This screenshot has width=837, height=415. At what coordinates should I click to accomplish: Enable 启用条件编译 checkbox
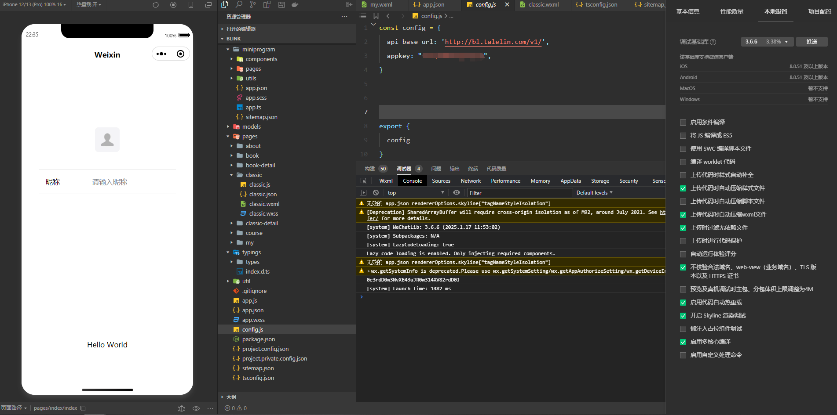[x=683, y=123]
